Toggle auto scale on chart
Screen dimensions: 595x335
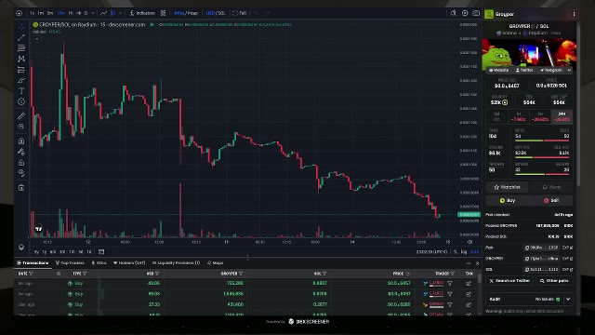(474, 252)
